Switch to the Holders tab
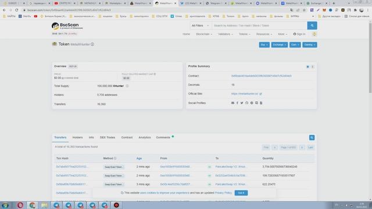This screenshot has height=209, width=372. point(77,138)
